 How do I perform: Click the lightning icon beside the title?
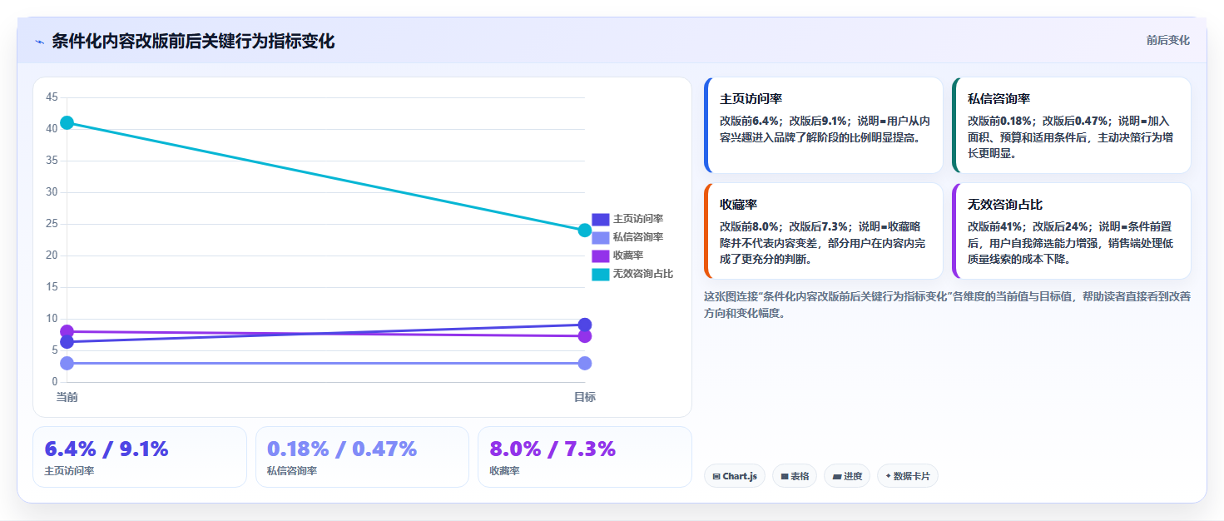pyautogui.click(x=39, y=42)
